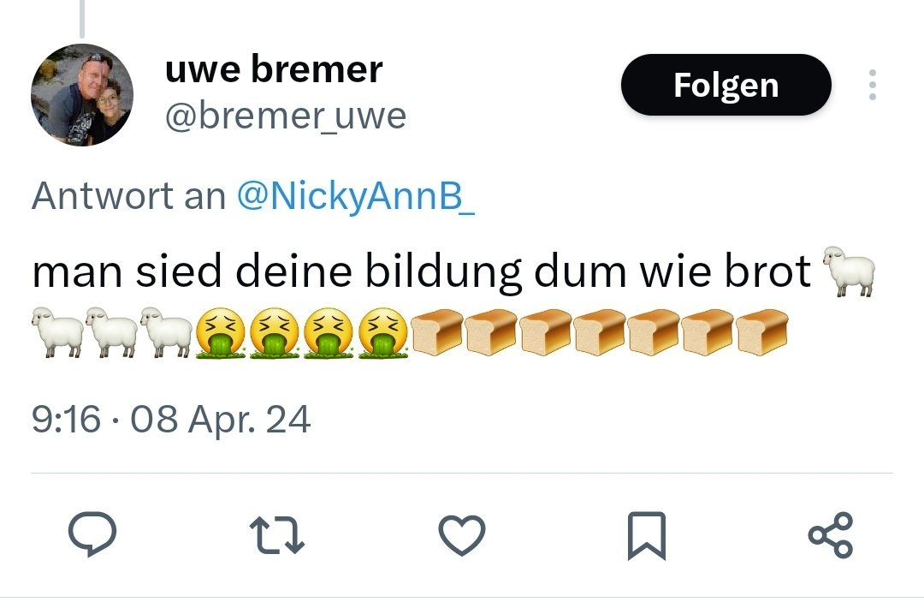Click the sheep emoji ending the first line
The height and width of the screenshot is (602, 924).
click(848, 271)
